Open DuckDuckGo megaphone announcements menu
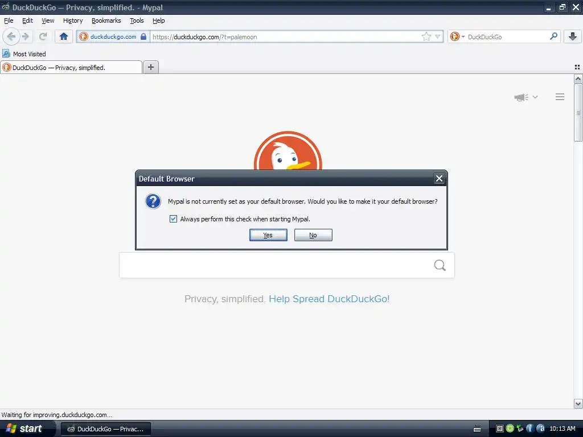This screenshot has width=583, height=437. point(525,97)
